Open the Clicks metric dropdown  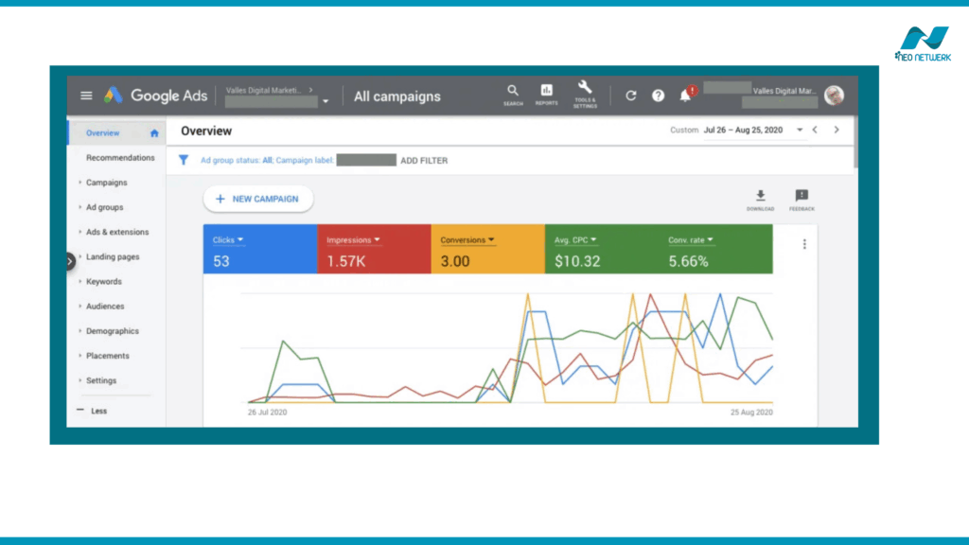pyautogui.click(x=228, y=239)
